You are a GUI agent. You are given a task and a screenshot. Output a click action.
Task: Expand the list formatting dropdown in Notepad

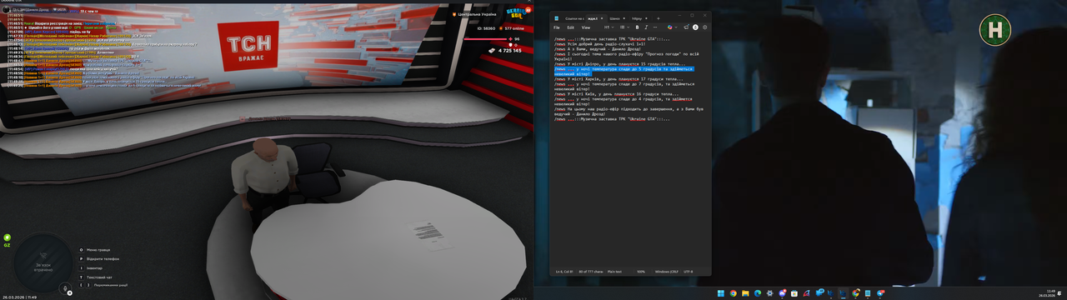(x=624, y=27)
